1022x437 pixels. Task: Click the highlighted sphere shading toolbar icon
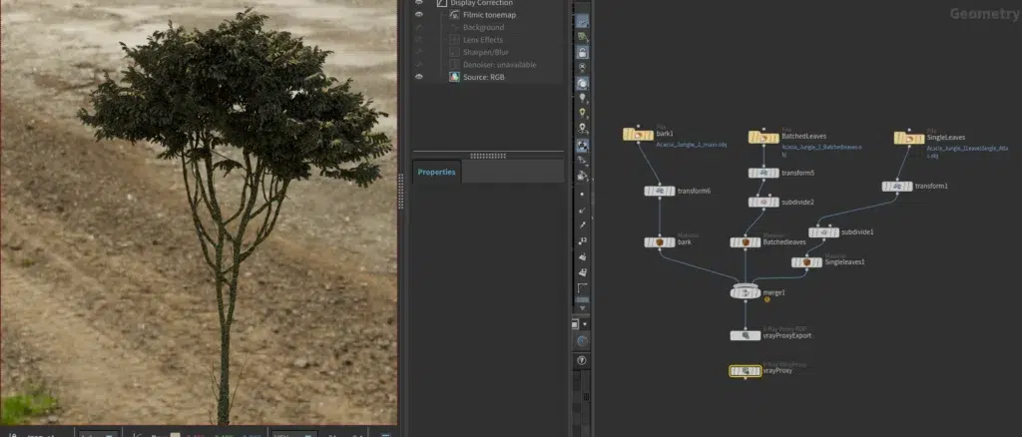[x=582, y=84]
